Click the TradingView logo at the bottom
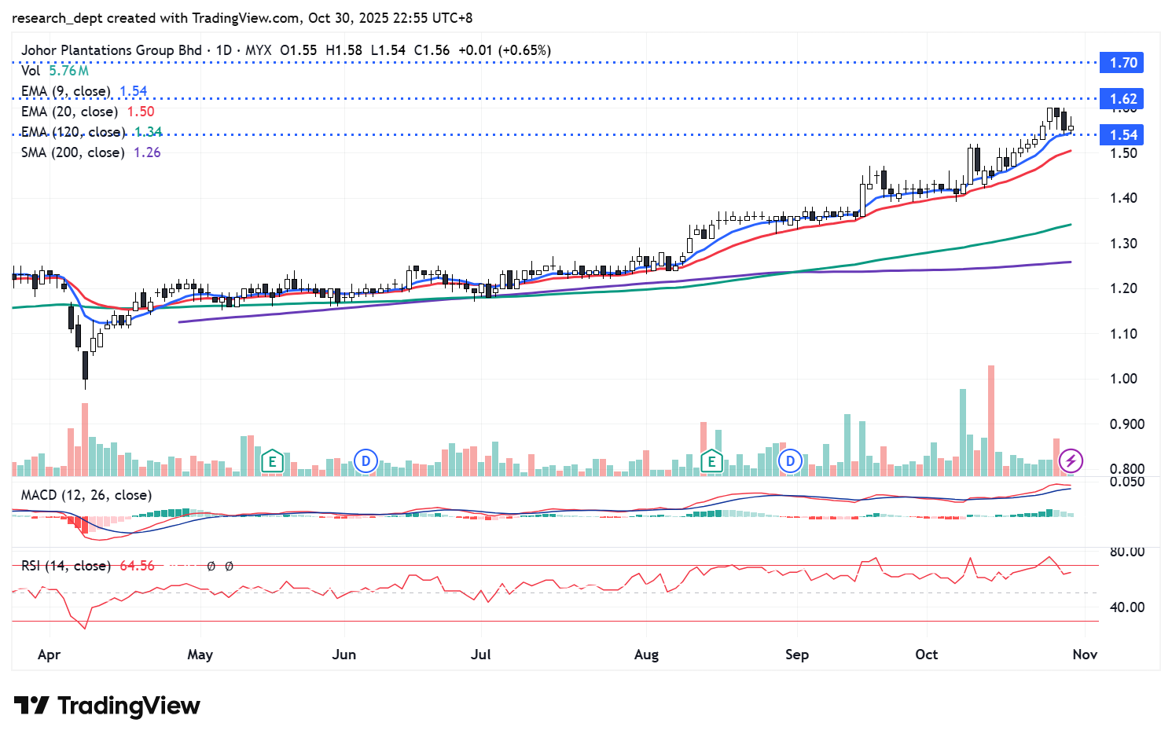This screenshot has height=741, width=1172. [107, 706]
